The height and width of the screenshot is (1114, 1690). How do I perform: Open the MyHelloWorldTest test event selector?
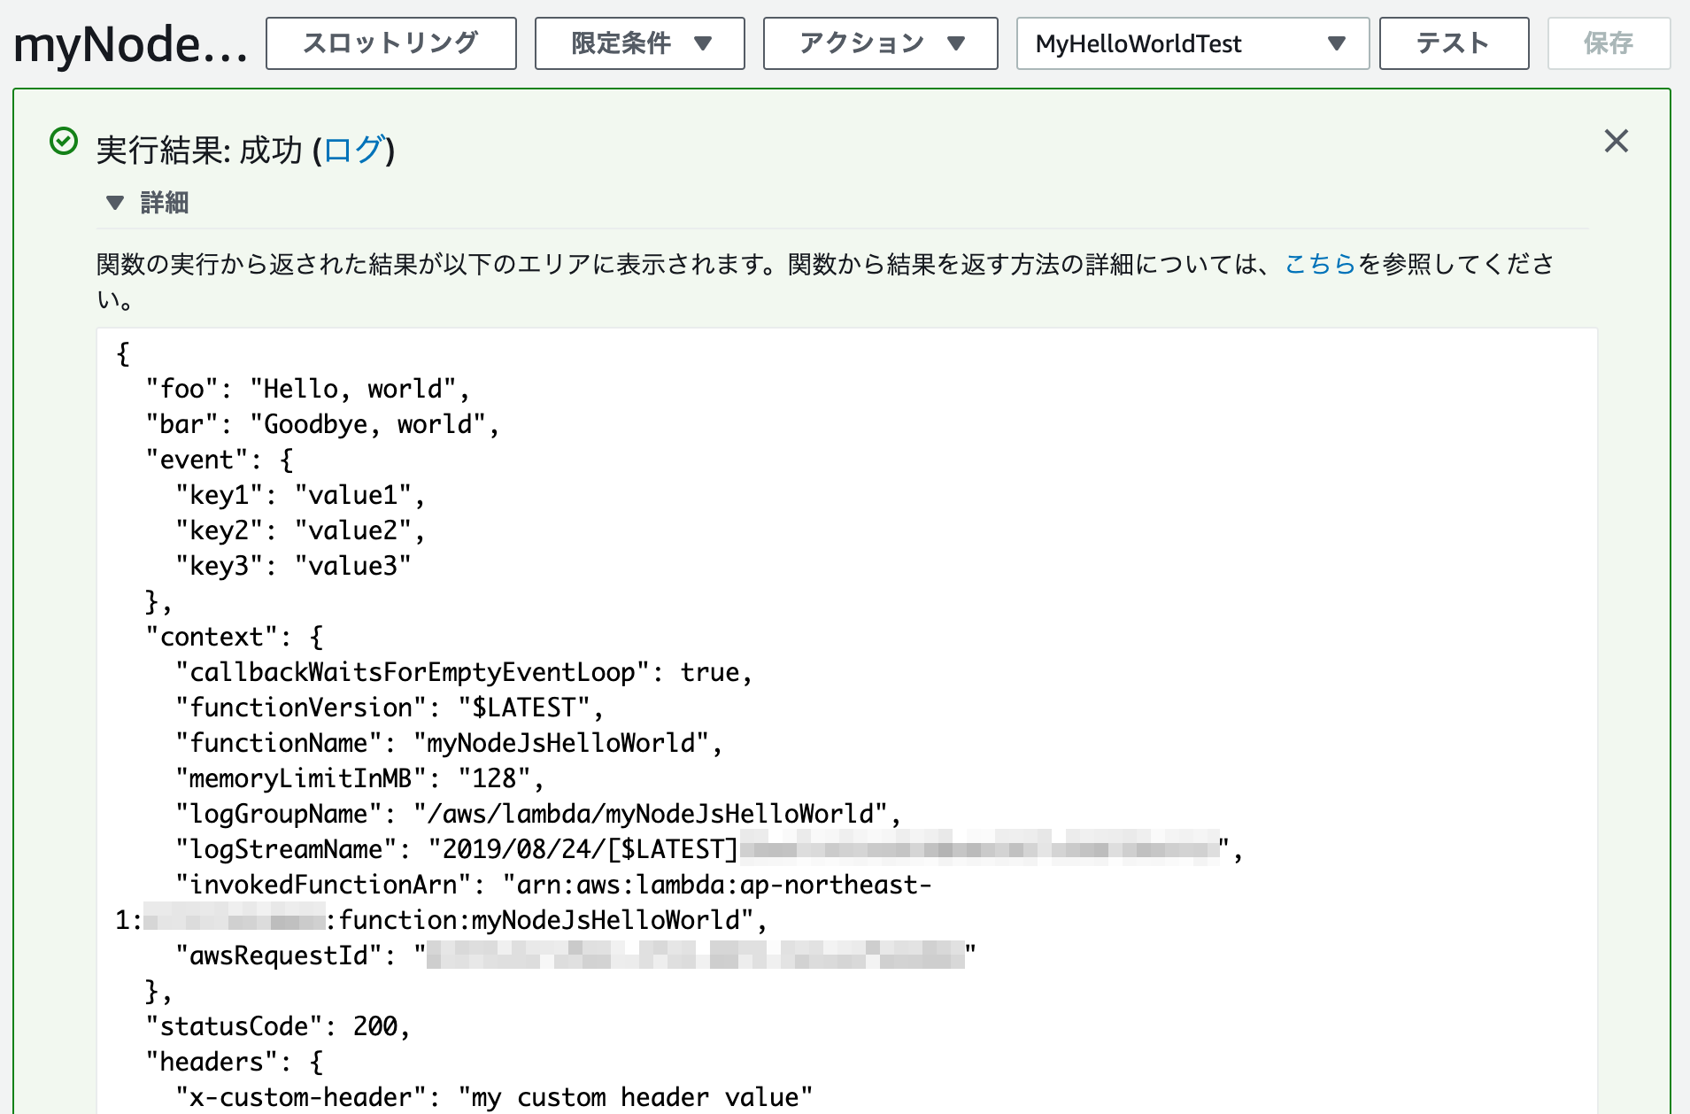click(x=1192, y=43)
